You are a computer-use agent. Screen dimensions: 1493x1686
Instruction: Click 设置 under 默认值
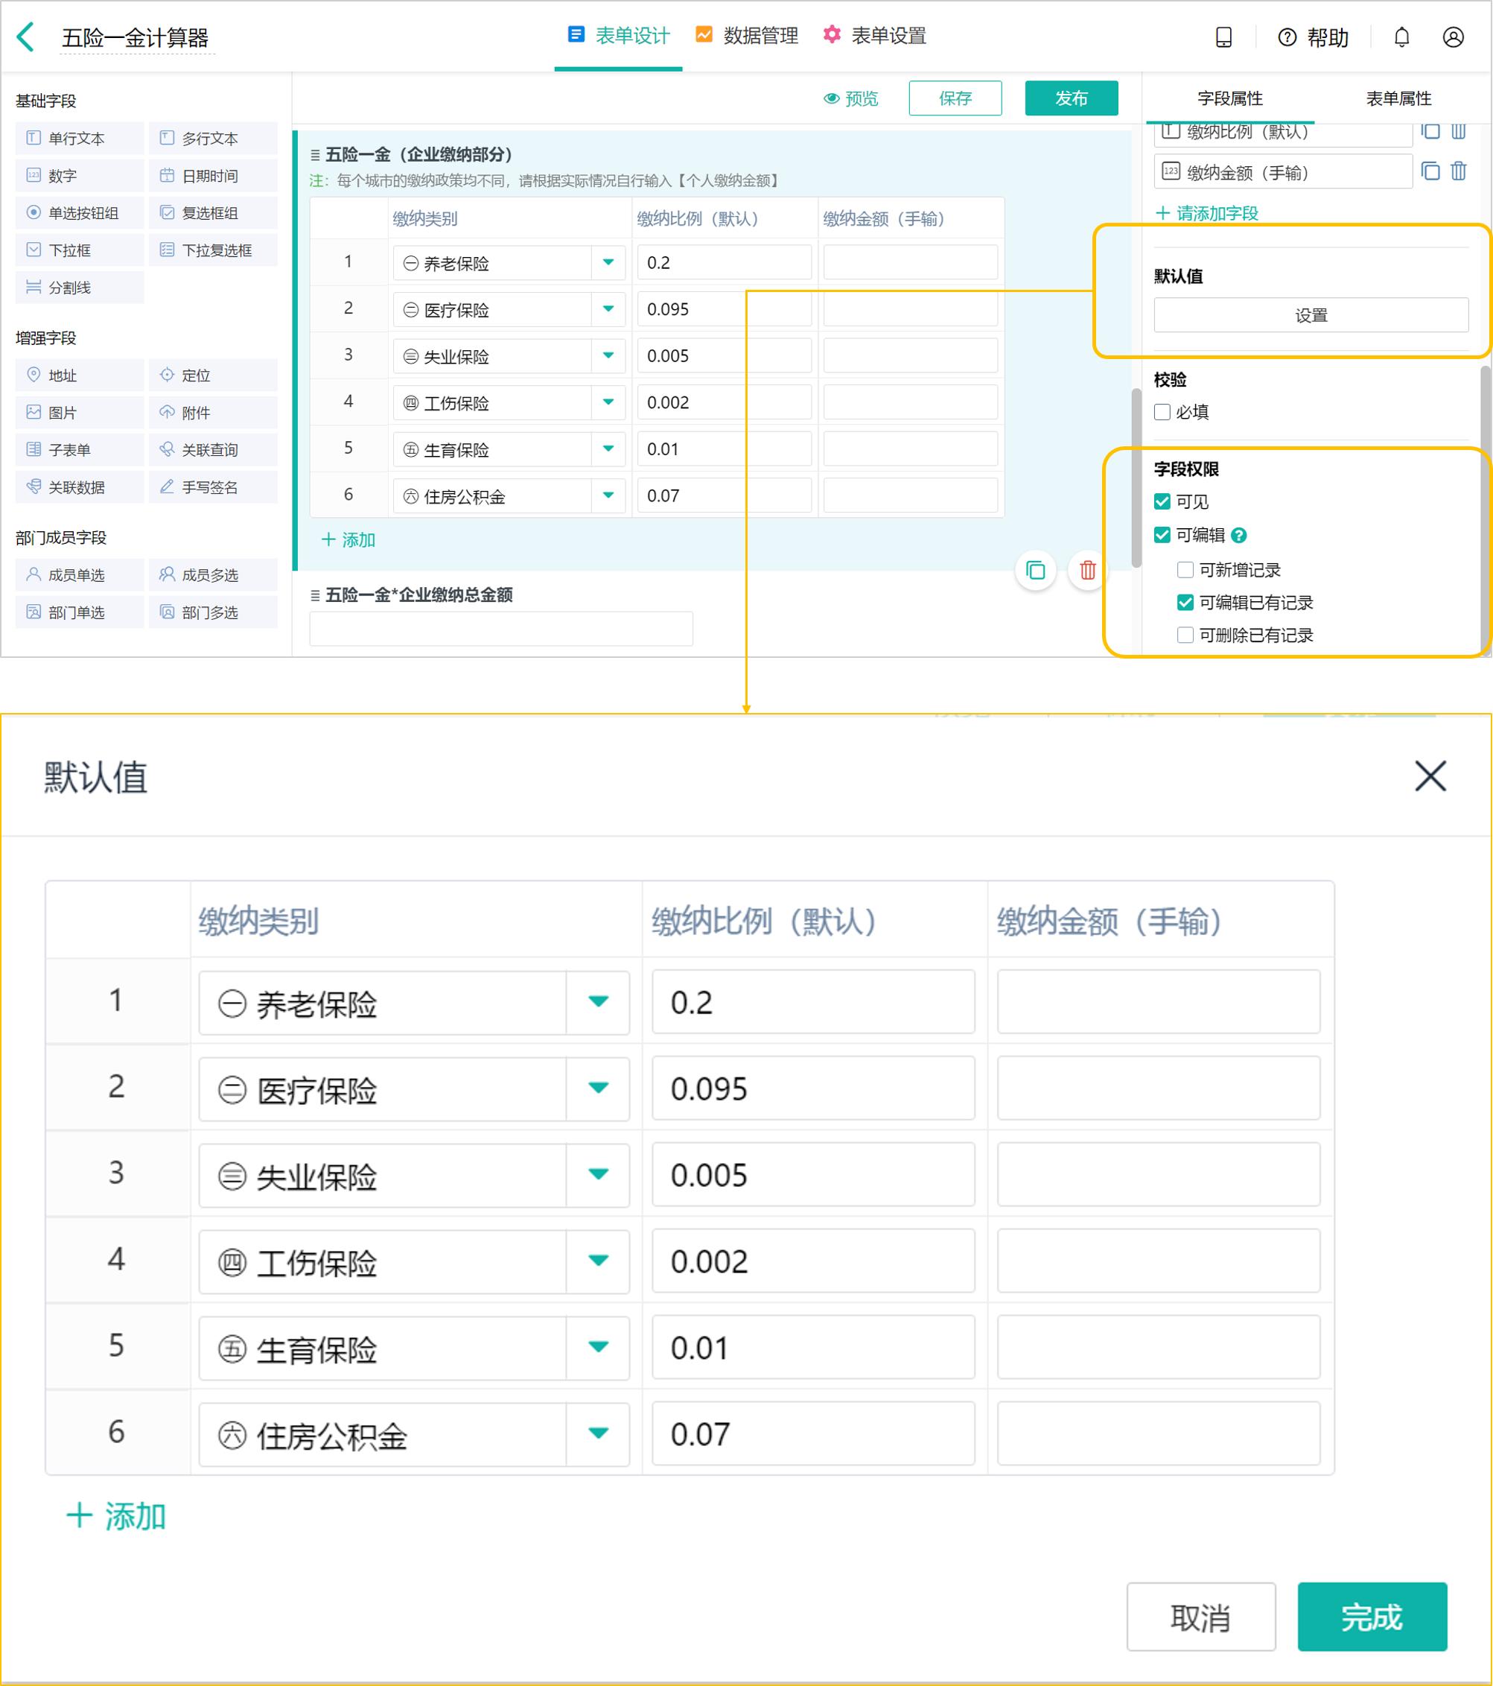[1311, 314]
